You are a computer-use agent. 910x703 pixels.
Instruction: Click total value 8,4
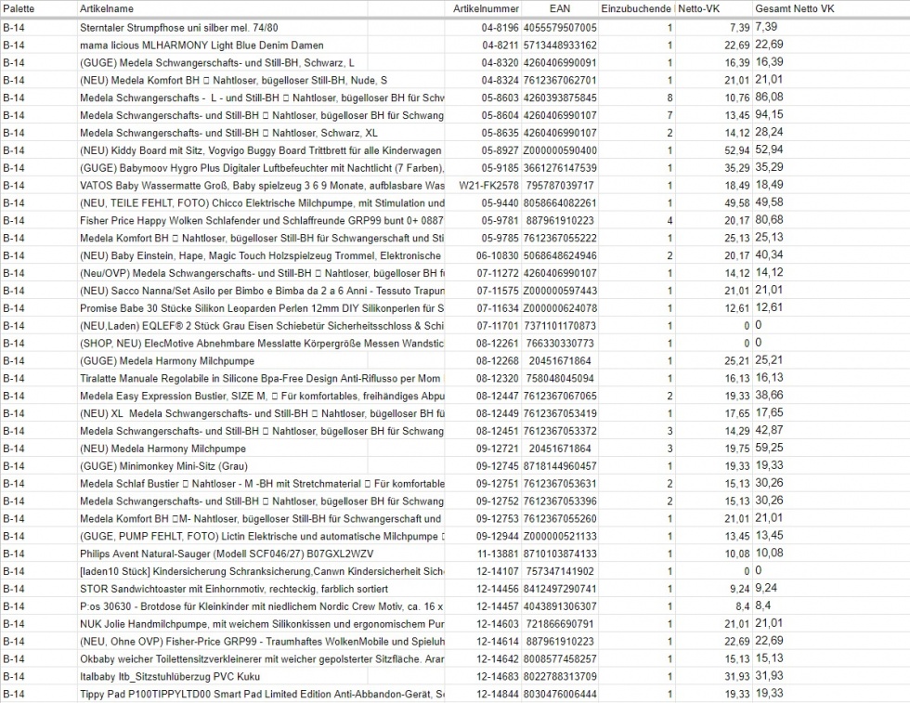click(x=762, y=605)
